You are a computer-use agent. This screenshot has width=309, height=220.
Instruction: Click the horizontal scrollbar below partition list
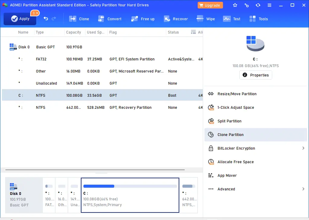point(95,170)
